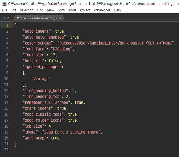Click the Sublime Text title bar icon
This screenshot has width=179, height=157.
tap(5, 4)
